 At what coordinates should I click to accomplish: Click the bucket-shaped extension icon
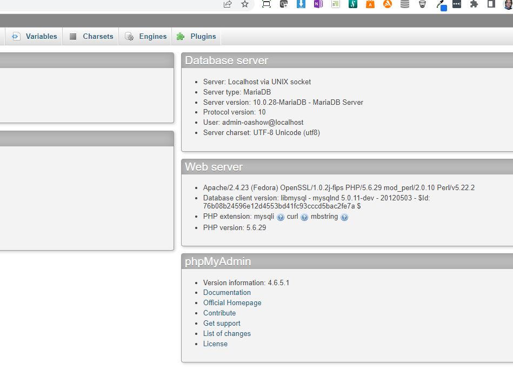point(422,4)
